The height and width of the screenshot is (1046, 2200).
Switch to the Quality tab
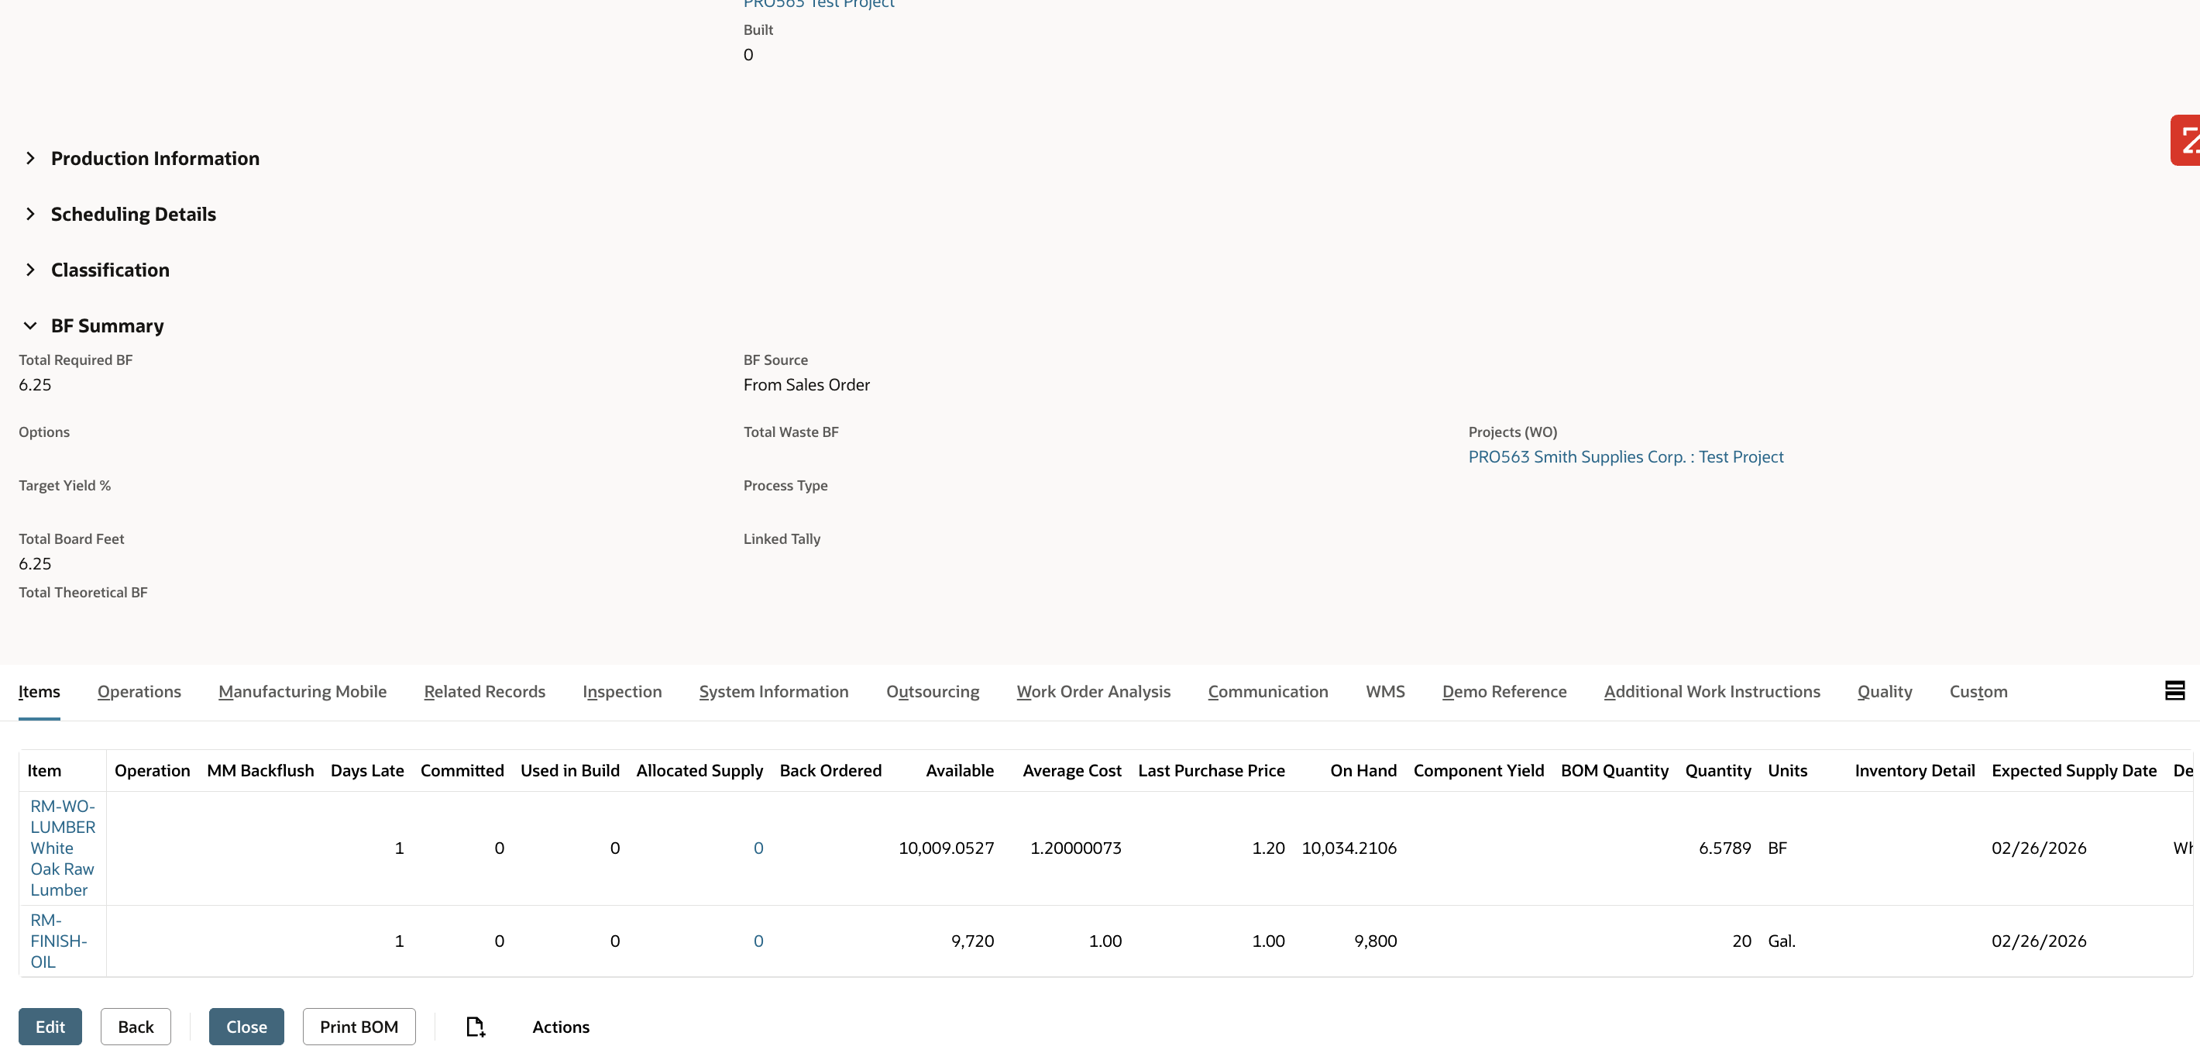1885,692
